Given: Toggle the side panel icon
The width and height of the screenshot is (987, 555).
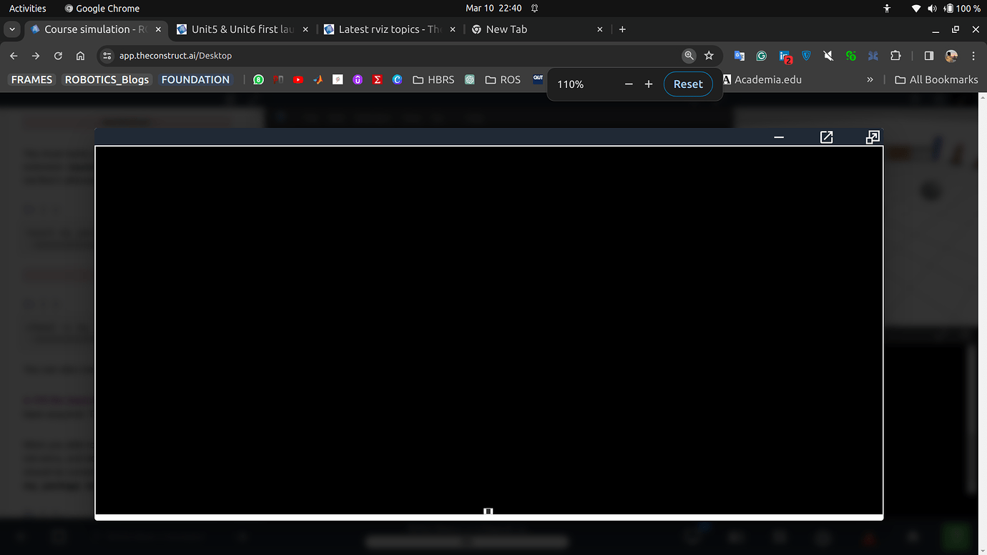Looking at the screenshot, I should [928, 55].
